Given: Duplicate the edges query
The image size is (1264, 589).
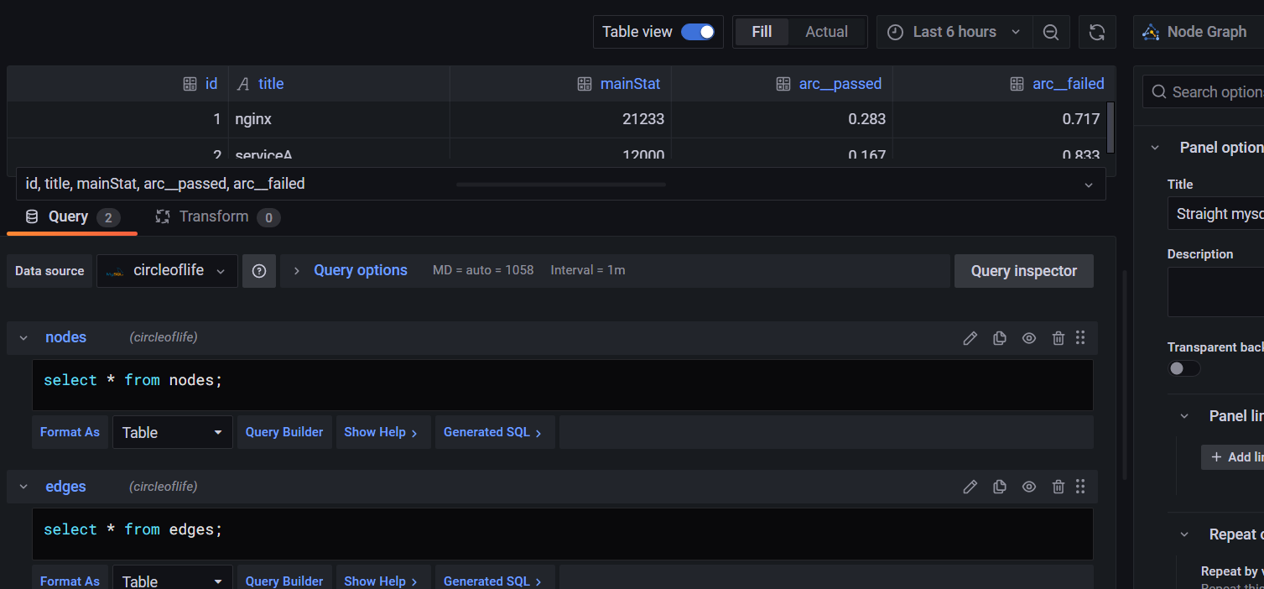Looking at the screenshot, I should 999,487.
